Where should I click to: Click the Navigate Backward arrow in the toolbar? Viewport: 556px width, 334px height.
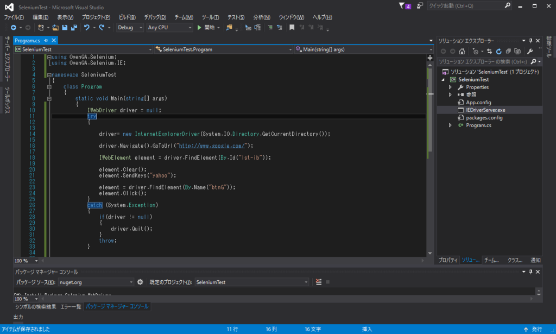14,27
